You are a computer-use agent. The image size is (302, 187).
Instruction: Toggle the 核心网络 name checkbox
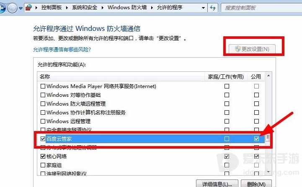pos(43,156)
